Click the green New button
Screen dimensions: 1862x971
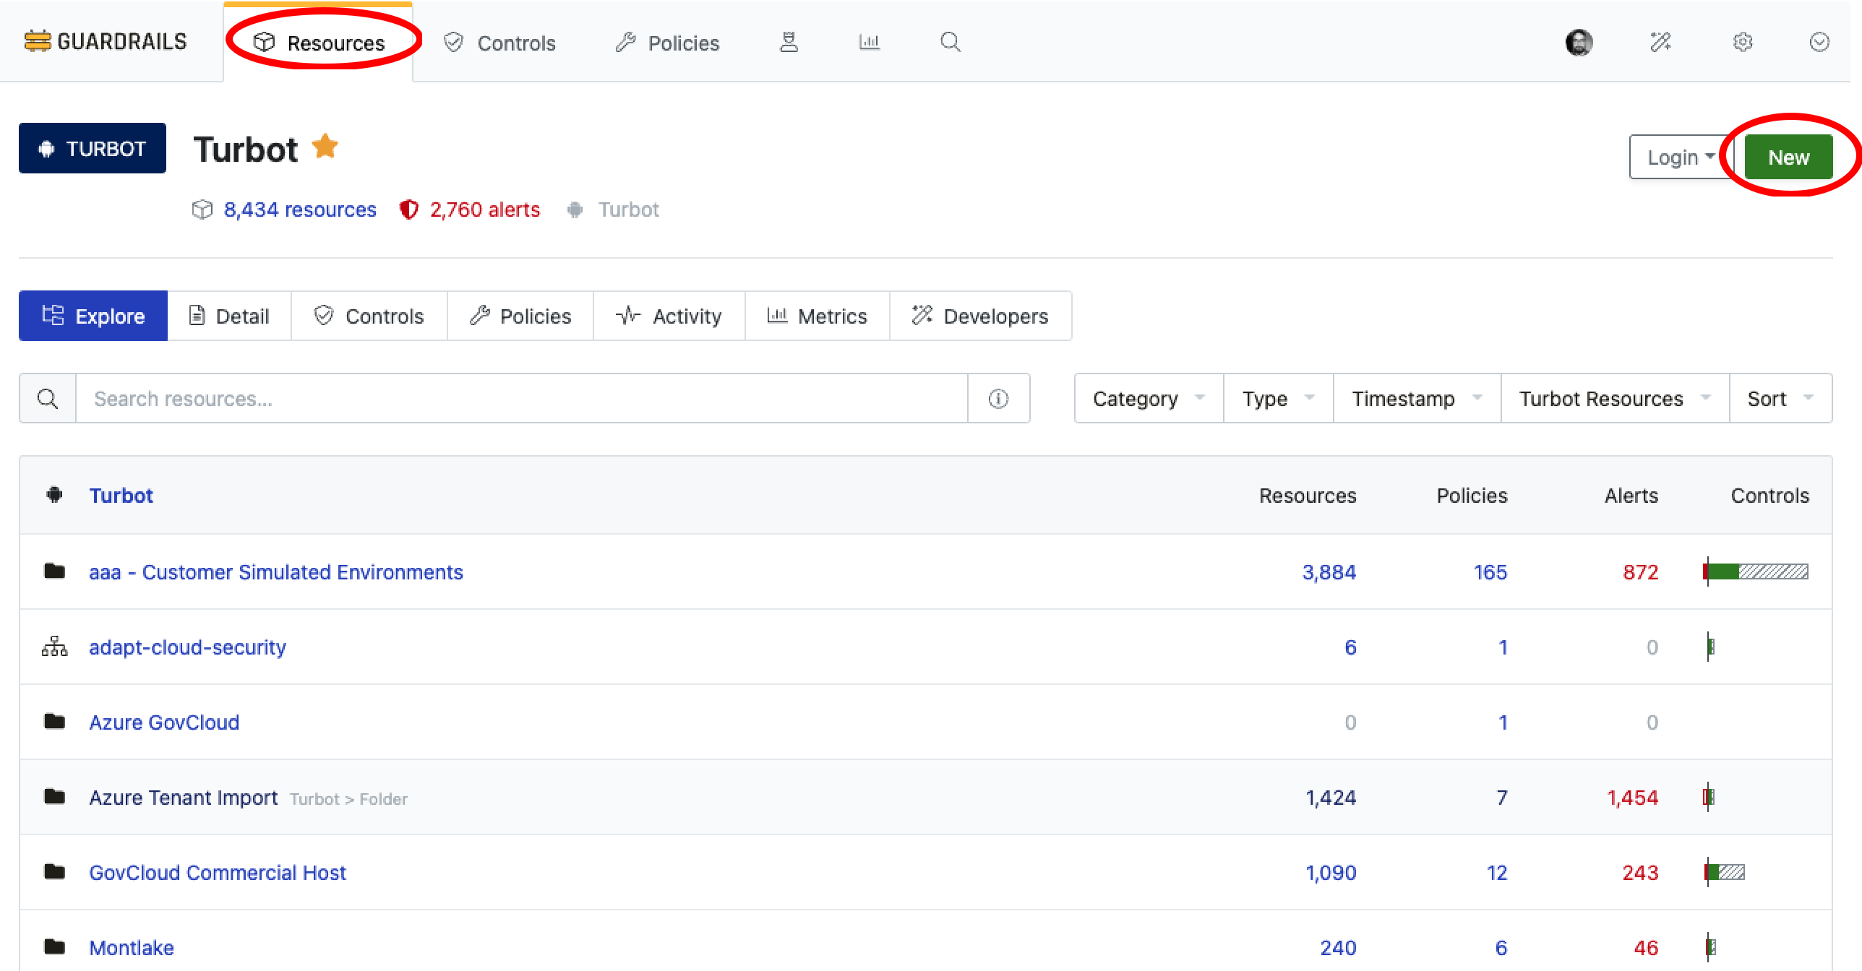pyautogui.click(x=1788, y=157)
